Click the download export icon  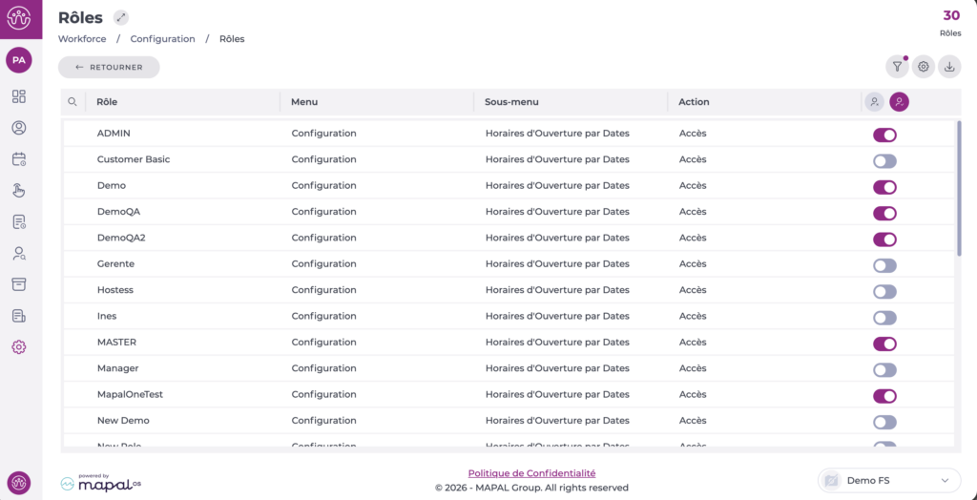click(x=949, y=67)
